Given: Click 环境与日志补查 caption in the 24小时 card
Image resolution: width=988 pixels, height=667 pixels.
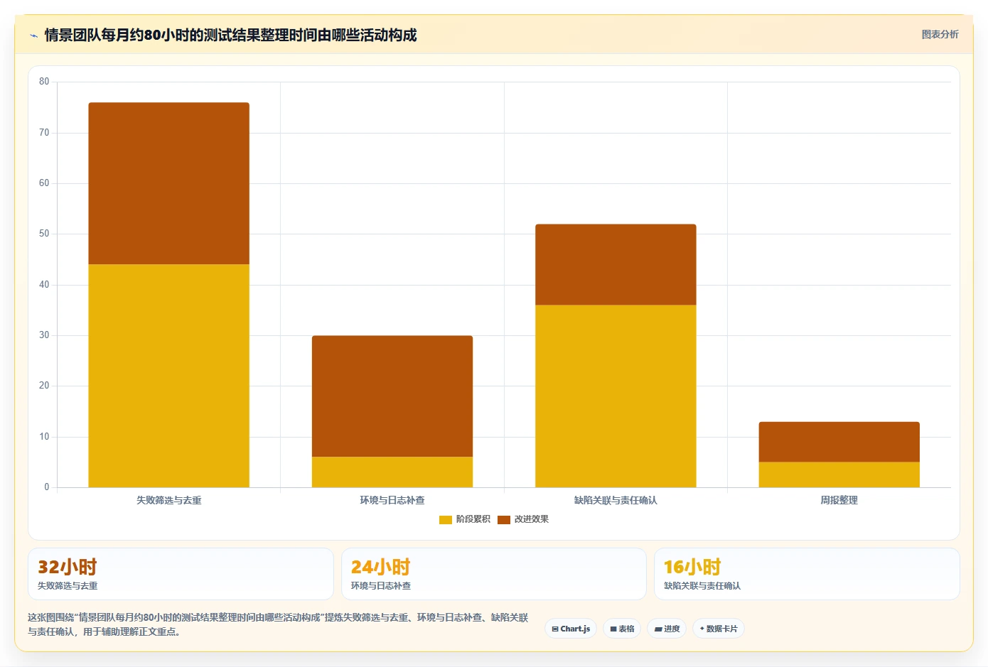Looking at the screenshot, I should tap(381, 586).
